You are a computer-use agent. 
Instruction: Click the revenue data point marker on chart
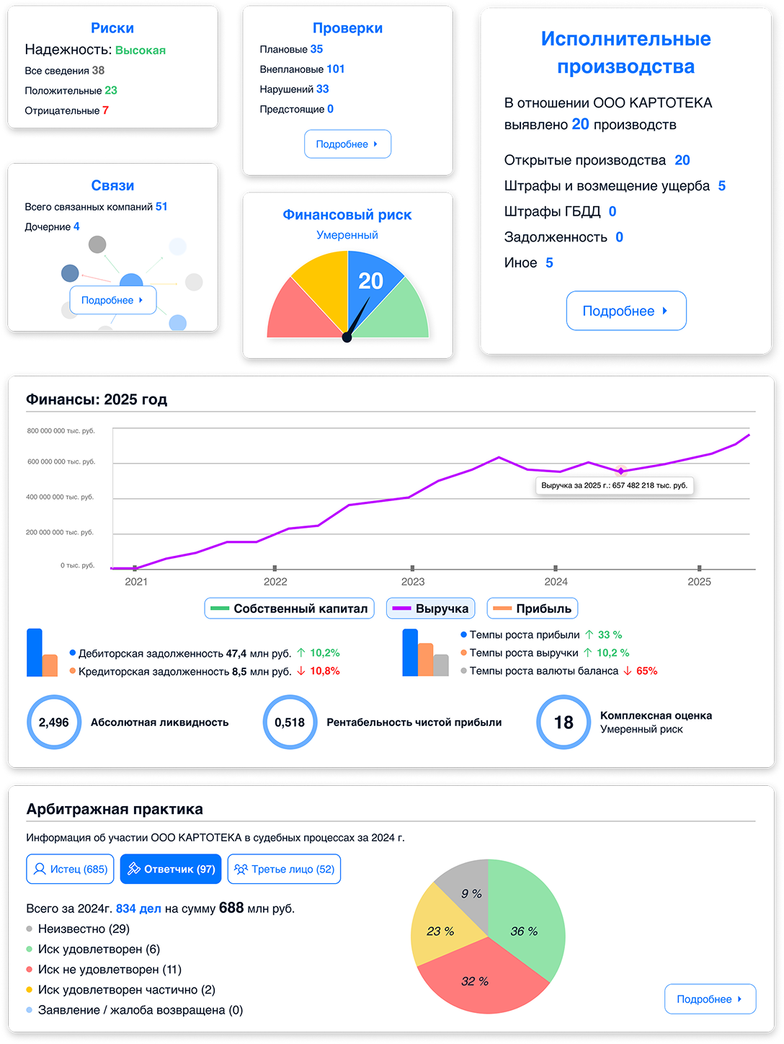point(620,472)
